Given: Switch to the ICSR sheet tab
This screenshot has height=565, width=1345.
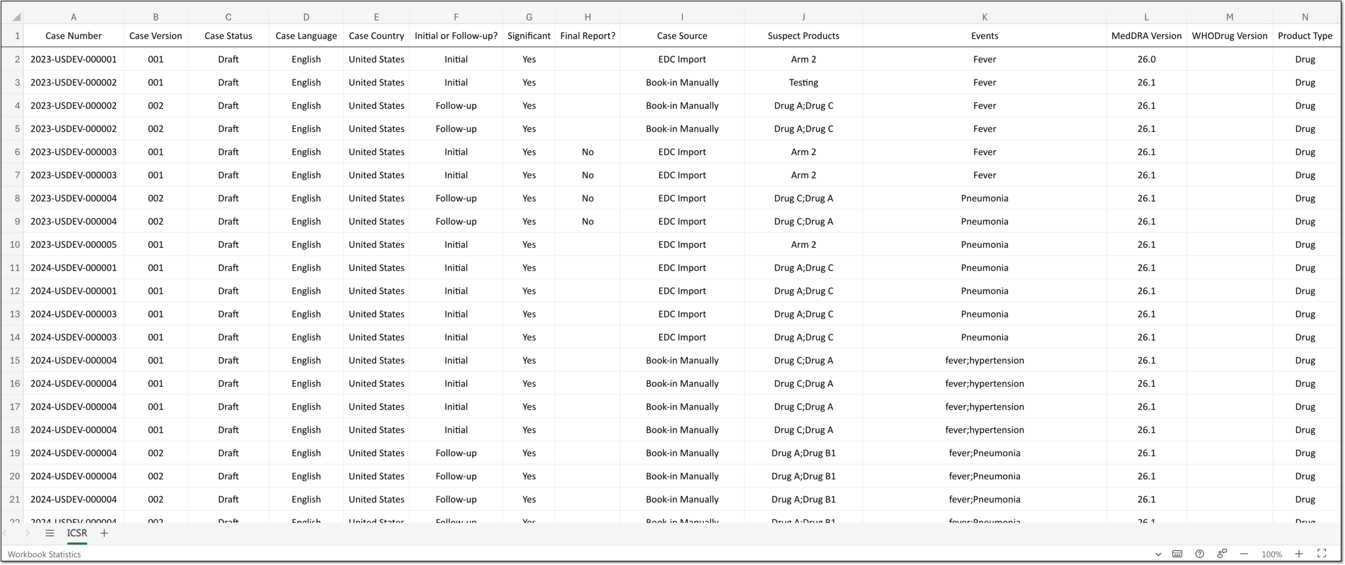Looking at the screenshot, I should 77,533.
